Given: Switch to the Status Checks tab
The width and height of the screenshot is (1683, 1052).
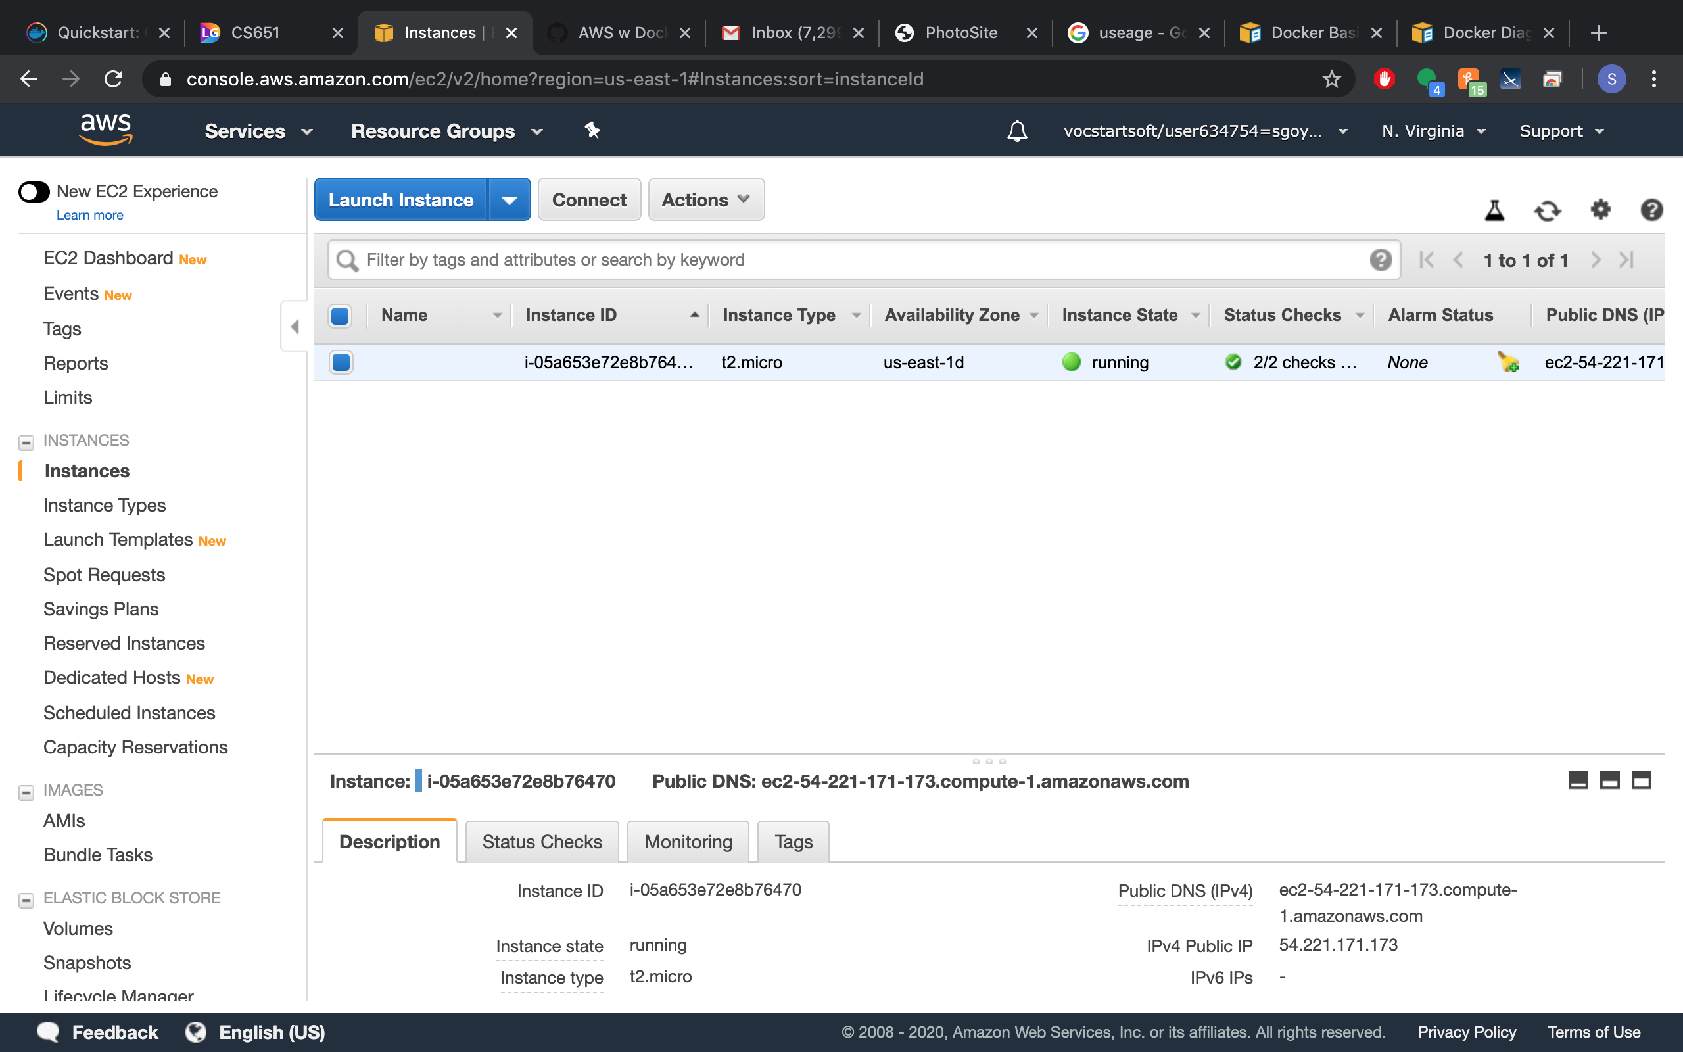Looking at the screenshot, I should 542,841.
